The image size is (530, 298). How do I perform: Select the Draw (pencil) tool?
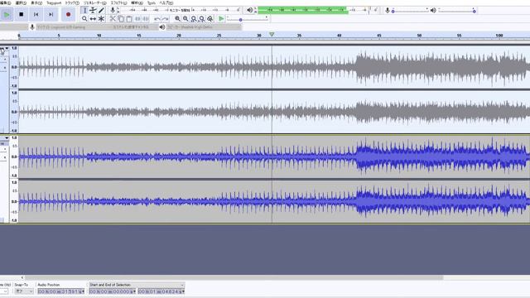[x=101, y=11]
